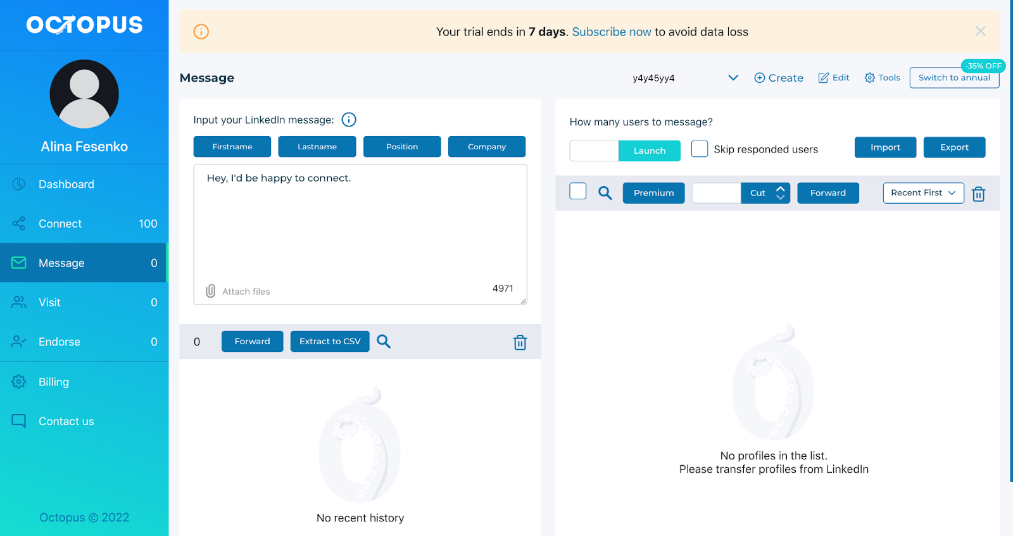Click the Tools link text
Image resolution: width=1013 pixels, height=536 pixels.
(x=889, y=78)
